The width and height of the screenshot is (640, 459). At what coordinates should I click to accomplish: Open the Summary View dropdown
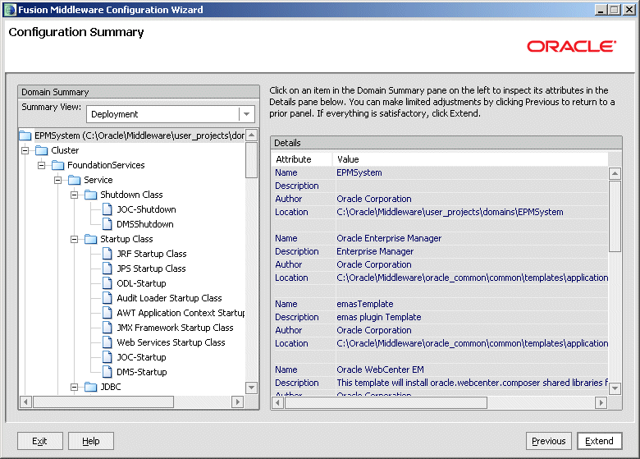[246, 114]
